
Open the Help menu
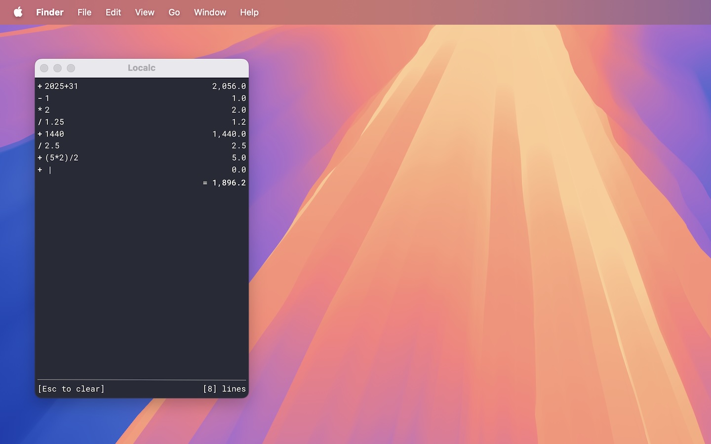pyautogui.click(x=249, y=12)
